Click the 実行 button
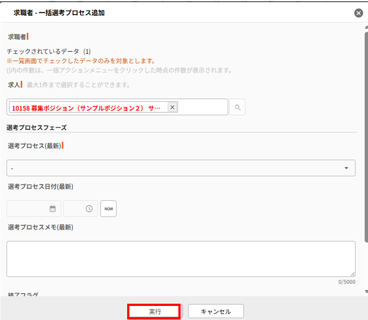The image size is (368, 320). pos(154,311)
